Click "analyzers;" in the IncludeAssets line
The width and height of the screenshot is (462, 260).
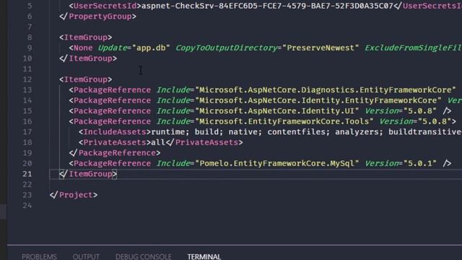click(x=359, y=131)
